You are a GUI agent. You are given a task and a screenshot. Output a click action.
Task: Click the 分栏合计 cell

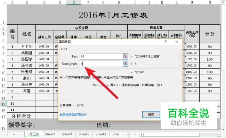tap(21, 116)
